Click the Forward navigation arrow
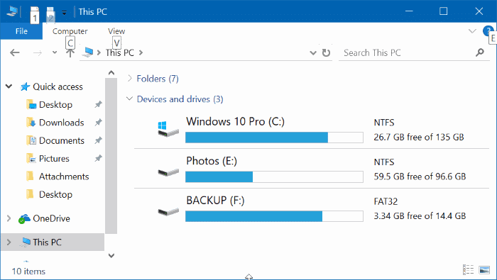 point(38,52)
